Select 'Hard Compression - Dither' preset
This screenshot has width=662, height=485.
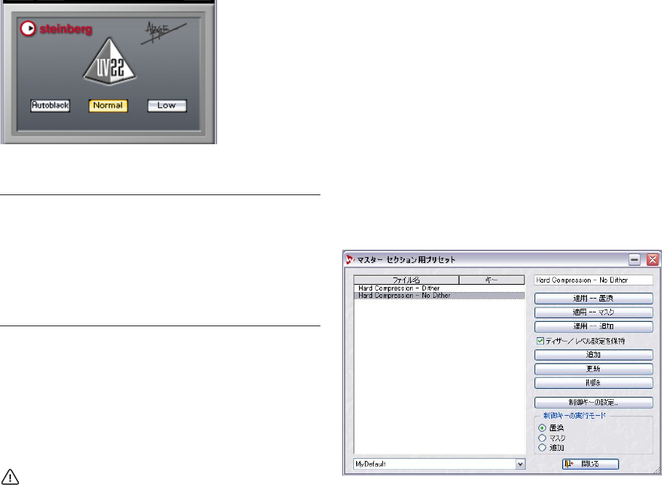click(439, 288)
